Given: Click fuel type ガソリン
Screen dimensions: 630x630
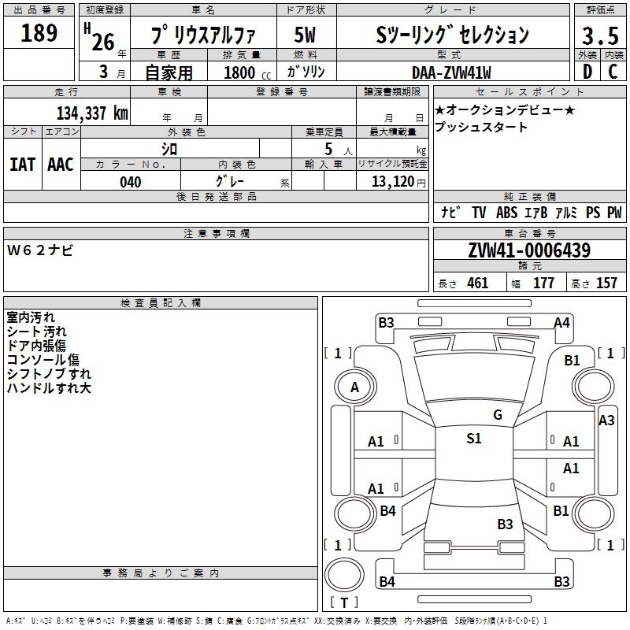Looking at the screenshot, I should [x=306, y=72].
